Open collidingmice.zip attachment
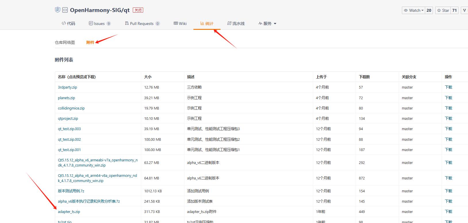Viewport: 468px width, 223px height. pos(71,108)
